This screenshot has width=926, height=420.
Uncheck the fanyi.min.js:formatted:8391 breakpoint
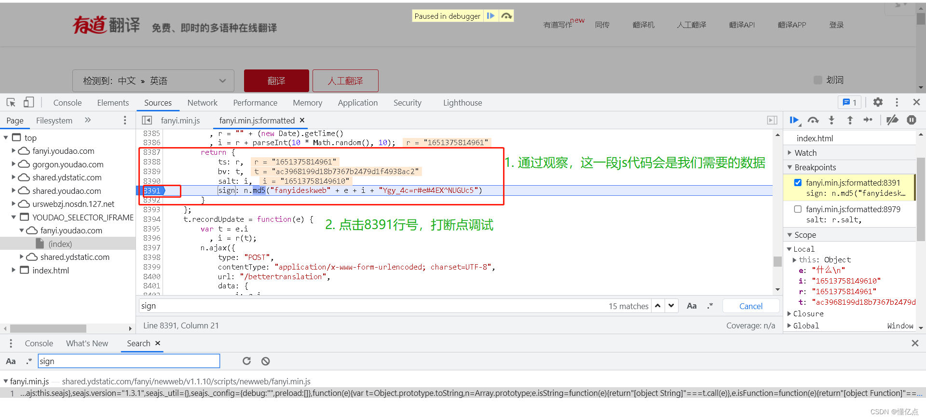(798, 182)
